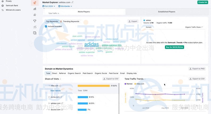Click stockx.com blue share bar
Screen dimensions: 211x114
82,109
